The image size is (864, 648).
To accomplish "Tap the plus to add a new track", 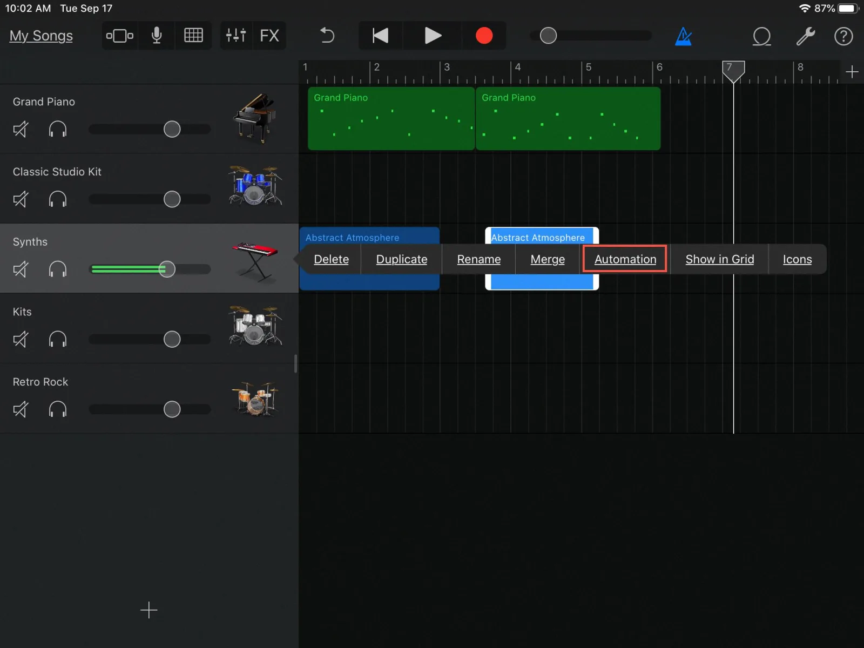I will (148, 610).
